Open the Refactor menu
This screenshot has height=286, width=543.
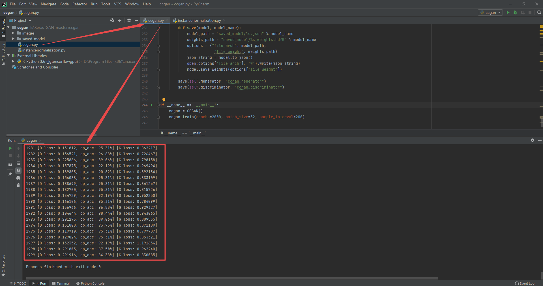[80, 4]
